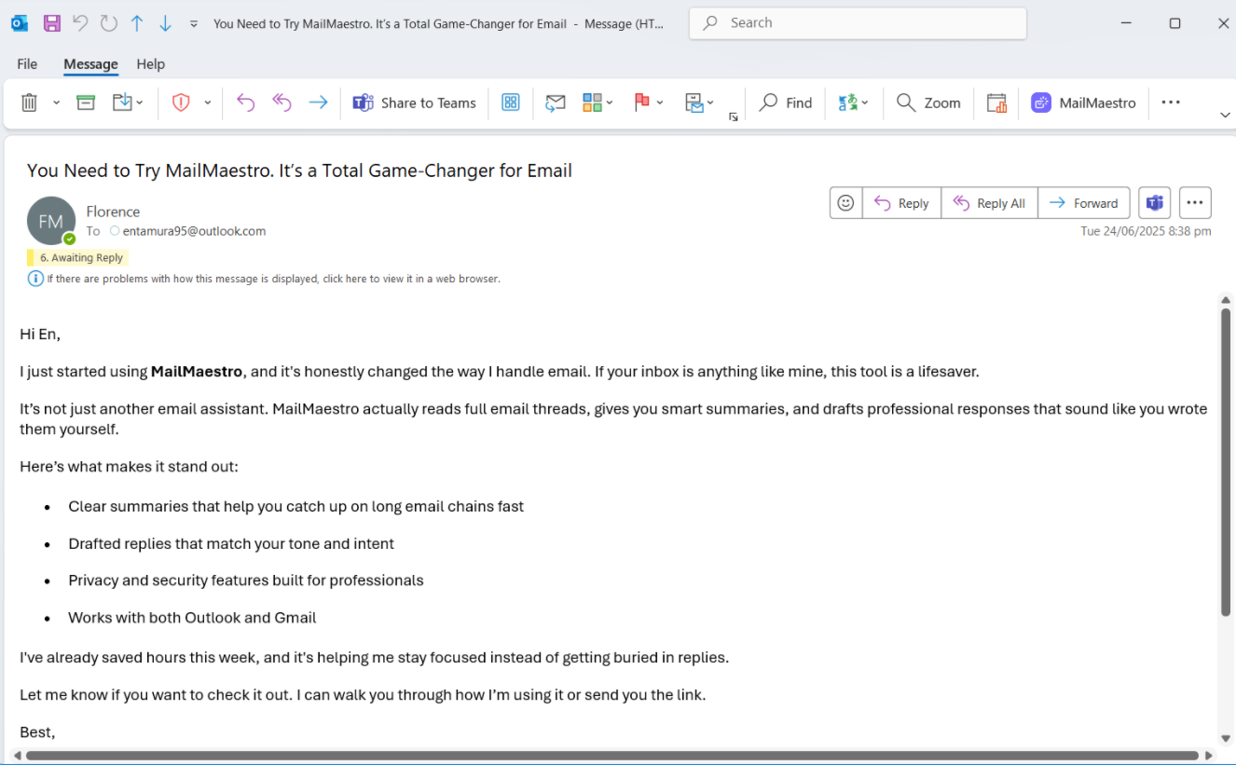Click the date Tue 24/06/2025 8:38 pm

[1146, 231]
